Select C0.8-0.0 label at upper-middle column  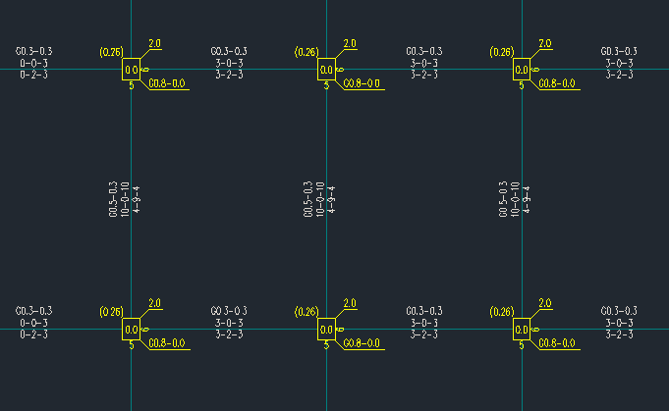[x=362, y=83]
